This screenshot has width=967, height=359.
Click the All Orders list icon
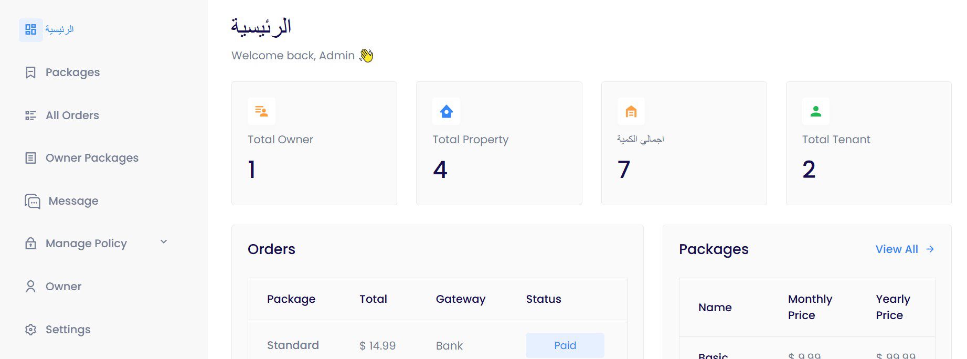click(31, 115)
